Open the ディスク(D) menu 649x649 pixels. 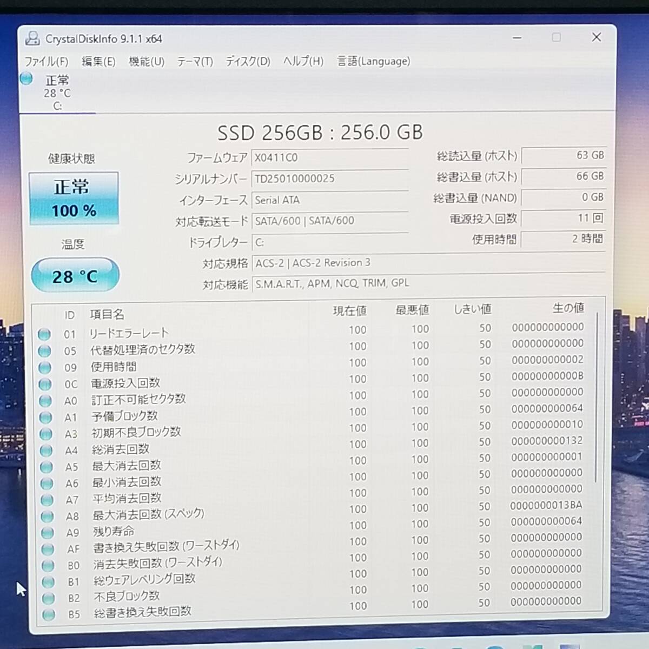coord(248,61)
